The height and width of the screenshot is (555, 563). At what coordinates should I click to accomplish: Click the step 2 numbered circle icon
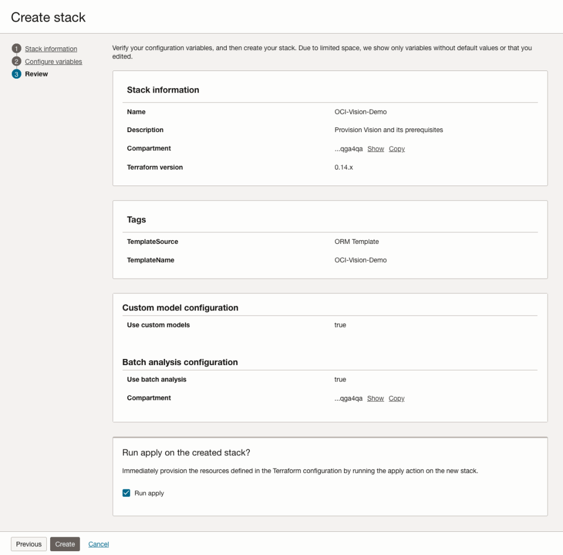16,61
